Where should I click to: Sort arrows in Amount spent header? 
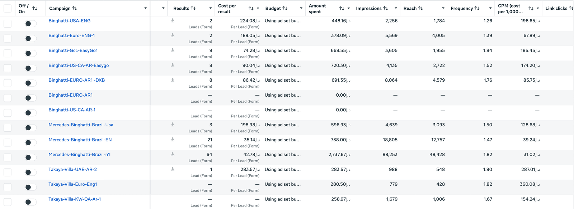[342, 8]
